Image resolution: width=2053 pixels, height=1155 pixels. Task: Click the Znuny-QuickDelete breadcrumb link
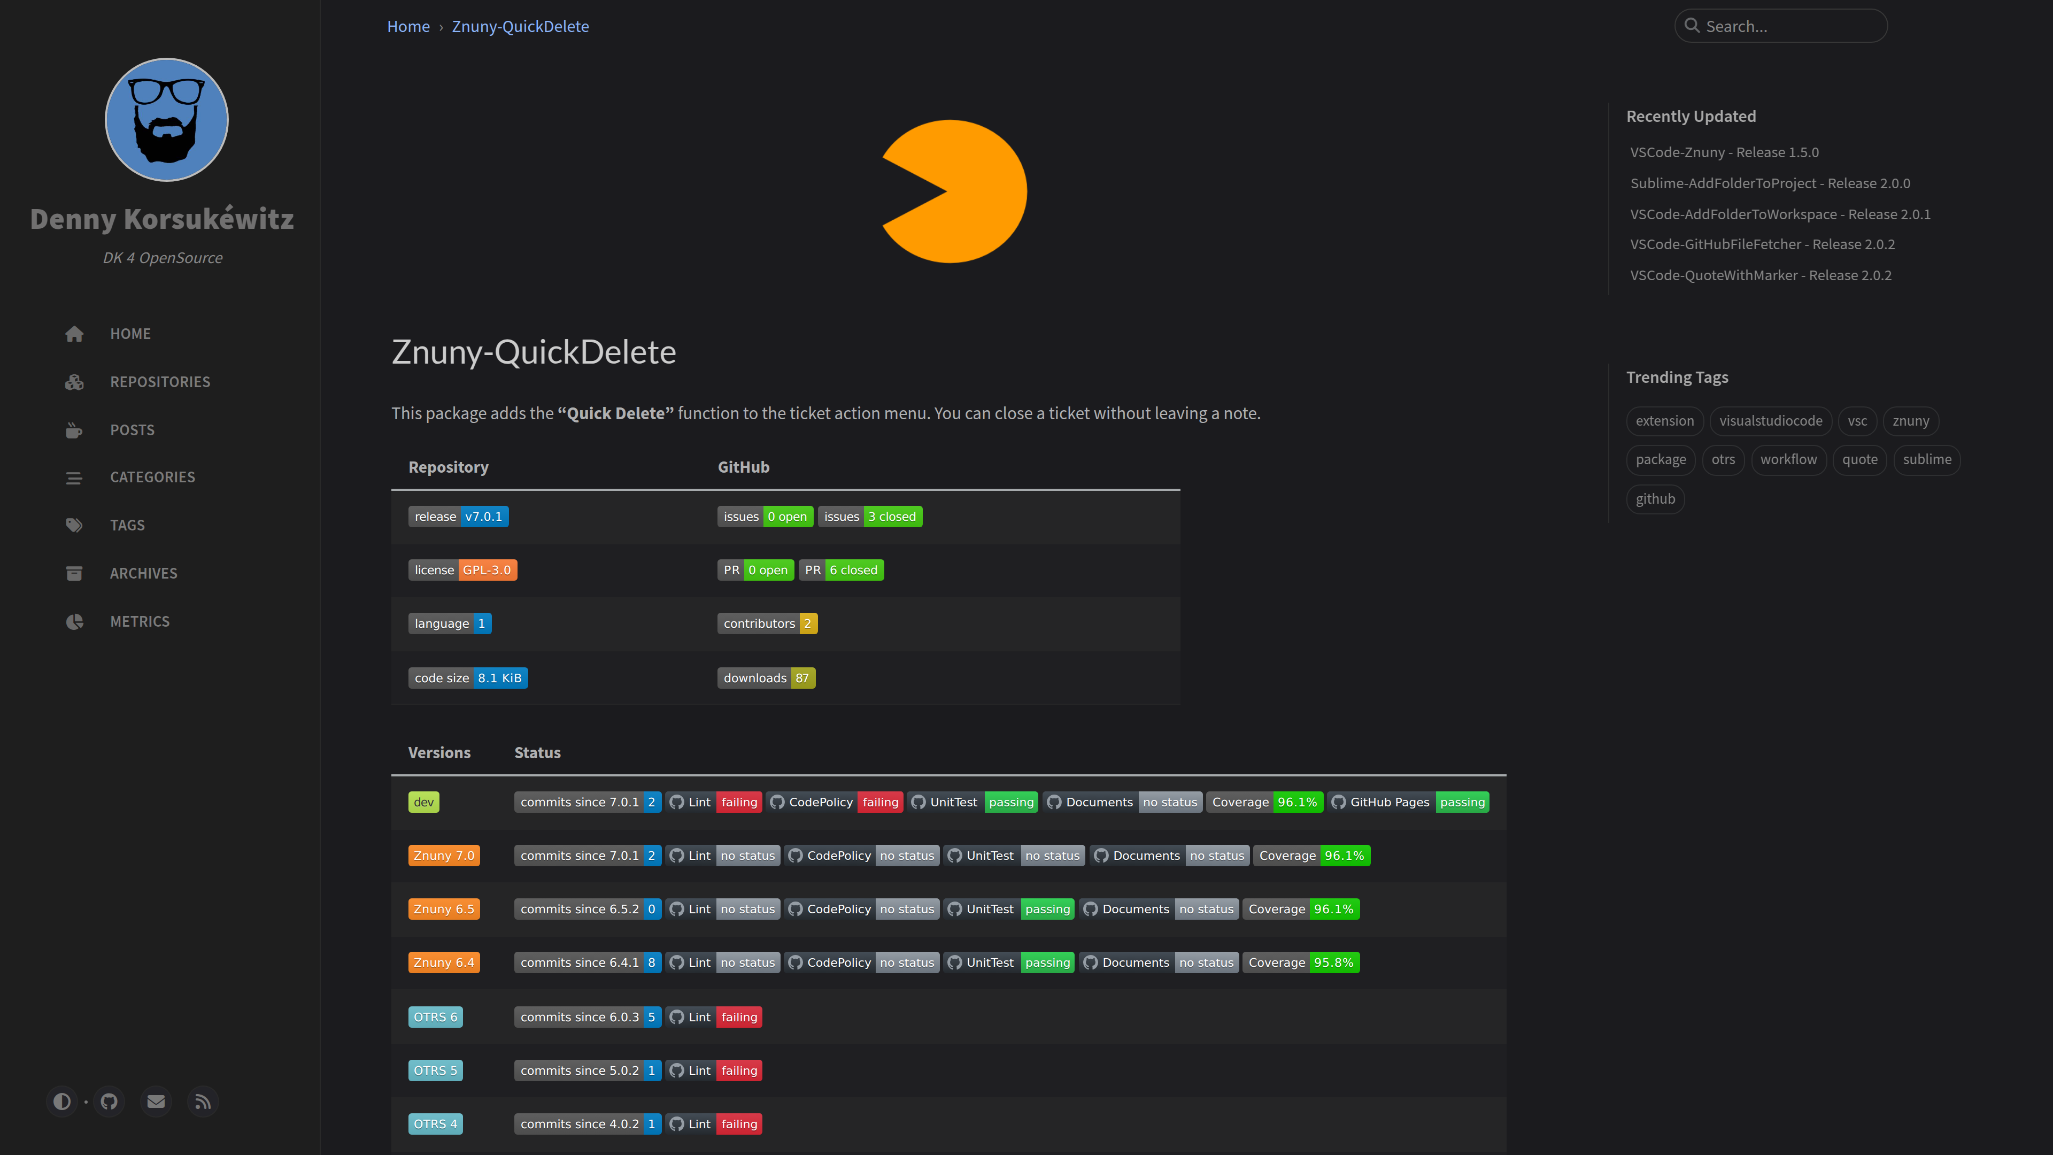click(x=520, y=26)
